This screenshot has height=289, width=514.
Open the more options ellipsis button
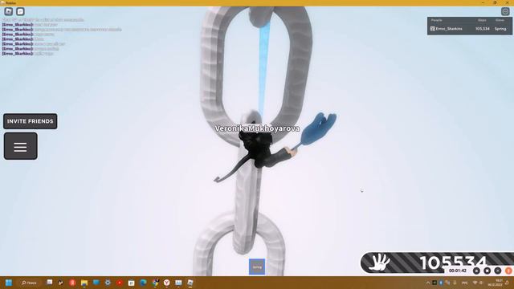[505, 11]
